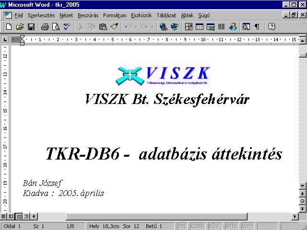Viewport: 307px width, 230px height.
Task: Switch to Web Layout view button
Action: [11, 216]
